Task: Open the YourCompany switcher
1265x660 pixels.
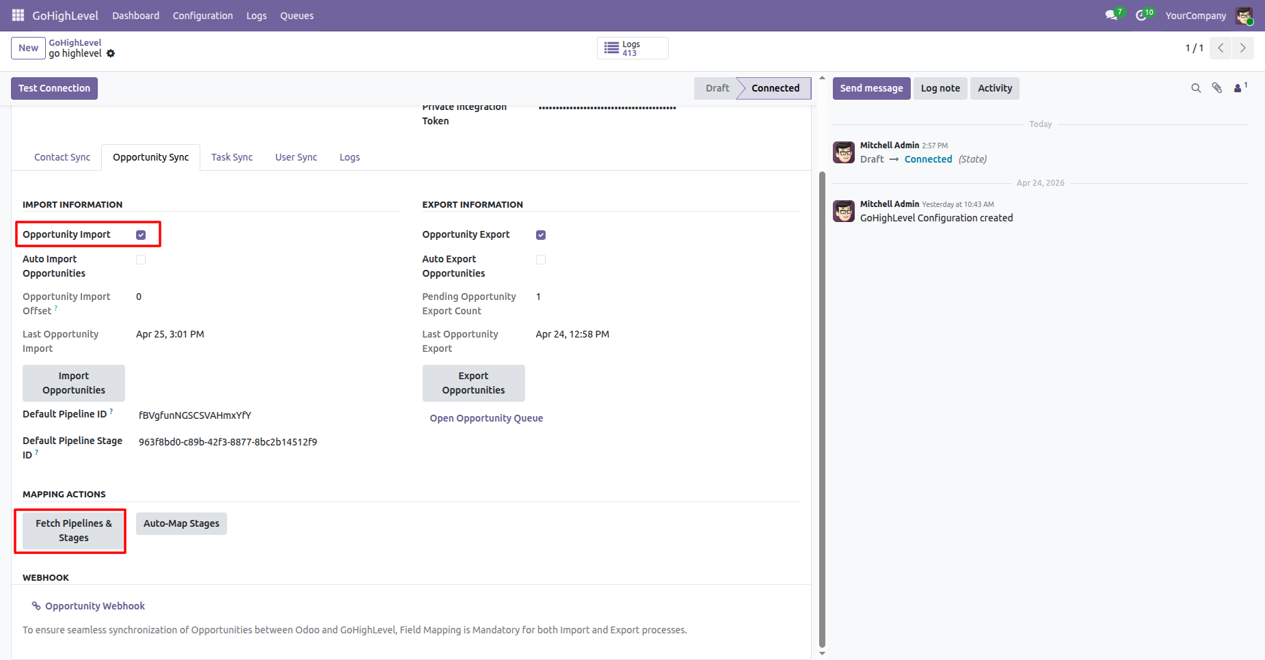Action: pyautogui.click(x=1195, y=16)
